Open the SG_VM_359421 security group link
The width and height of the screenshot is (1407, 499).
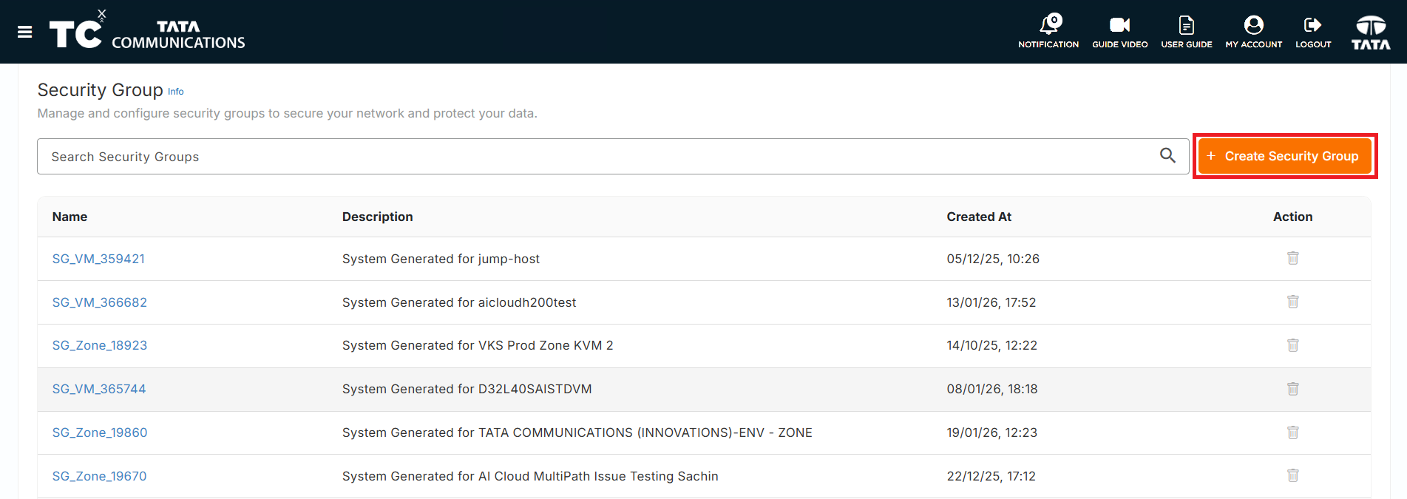tap(98, 259)
